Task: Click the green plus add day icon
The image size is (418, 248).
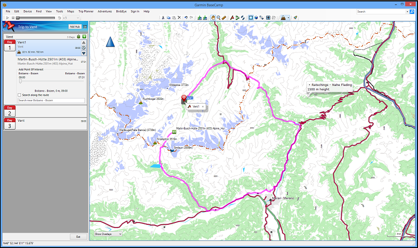Action: [x=84, y=36]
